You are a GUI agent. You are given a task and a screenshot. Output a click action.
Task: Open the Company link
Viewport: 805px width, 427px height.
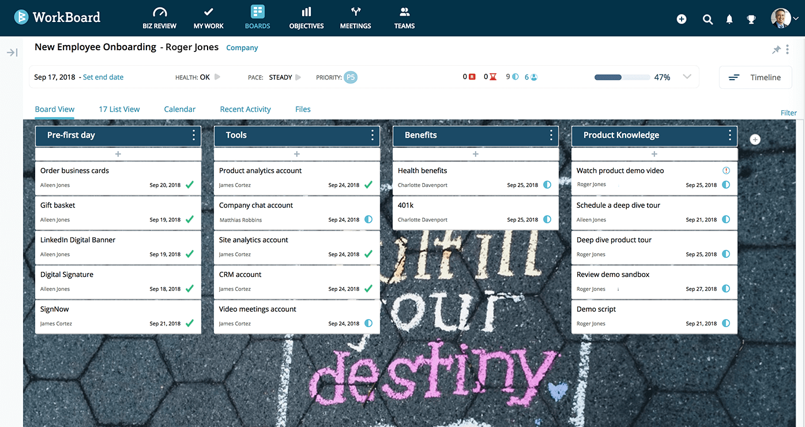[x=242, y=48]
